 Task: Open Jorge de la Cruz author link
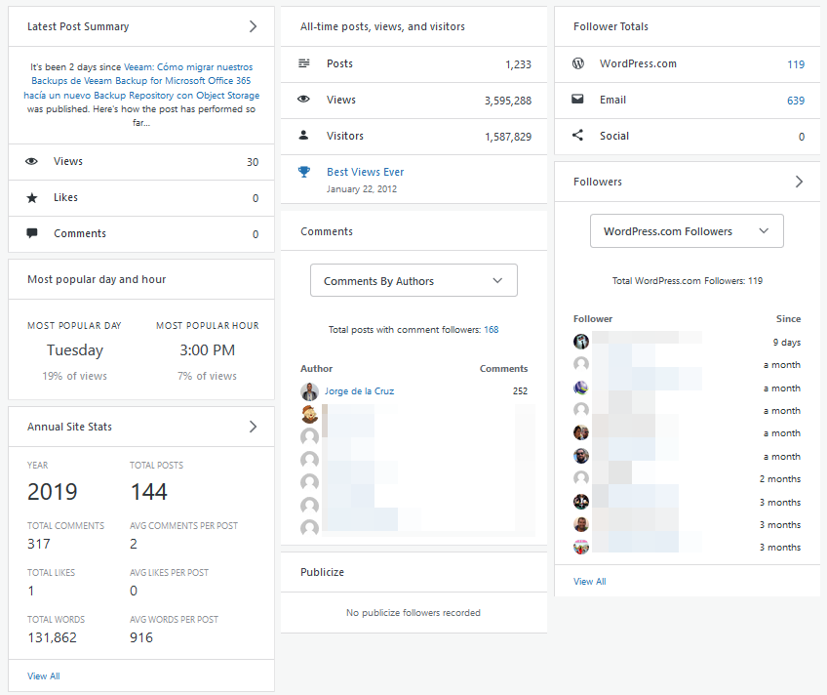[359, 391]
